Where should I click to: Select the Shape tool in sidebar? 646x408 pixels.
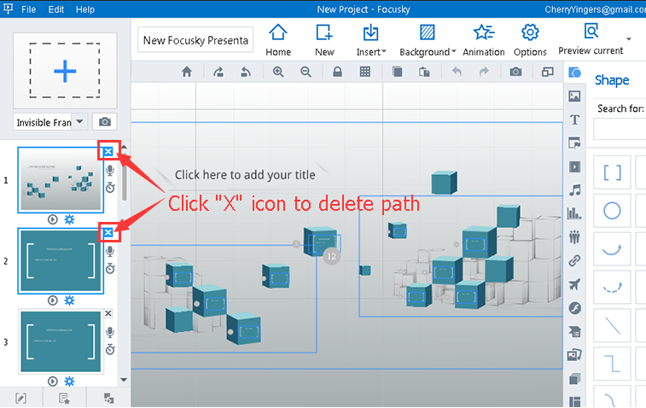click(x=574, y=73)
